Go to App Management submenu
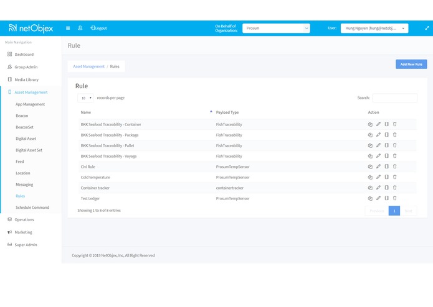Image resolution: width=433 pixels, height=307 pixels. 30,104
